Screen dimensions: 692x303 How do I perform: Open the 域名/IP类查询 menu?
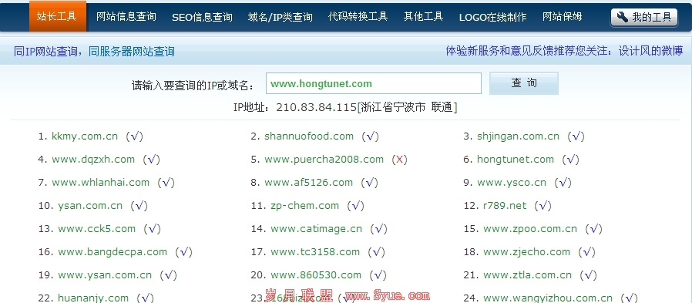280,17
